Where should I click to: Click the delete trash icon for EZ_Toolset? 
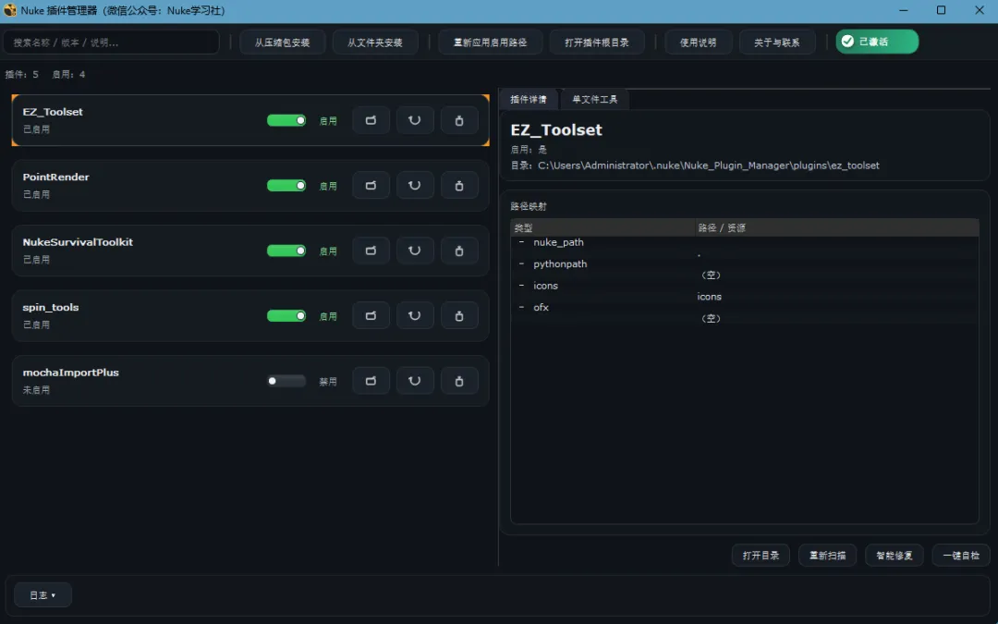pyautogui.click(x=459, y=120)
